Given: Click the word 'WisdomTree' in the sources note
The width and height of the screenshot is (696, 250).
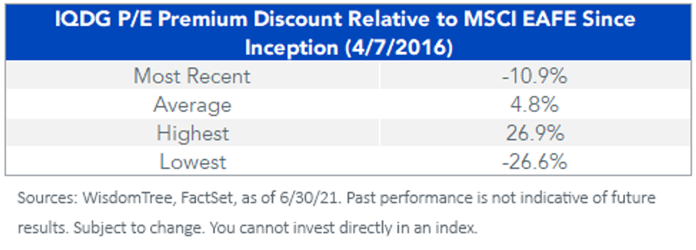Looking at the screenshot, I should [117, 199].
